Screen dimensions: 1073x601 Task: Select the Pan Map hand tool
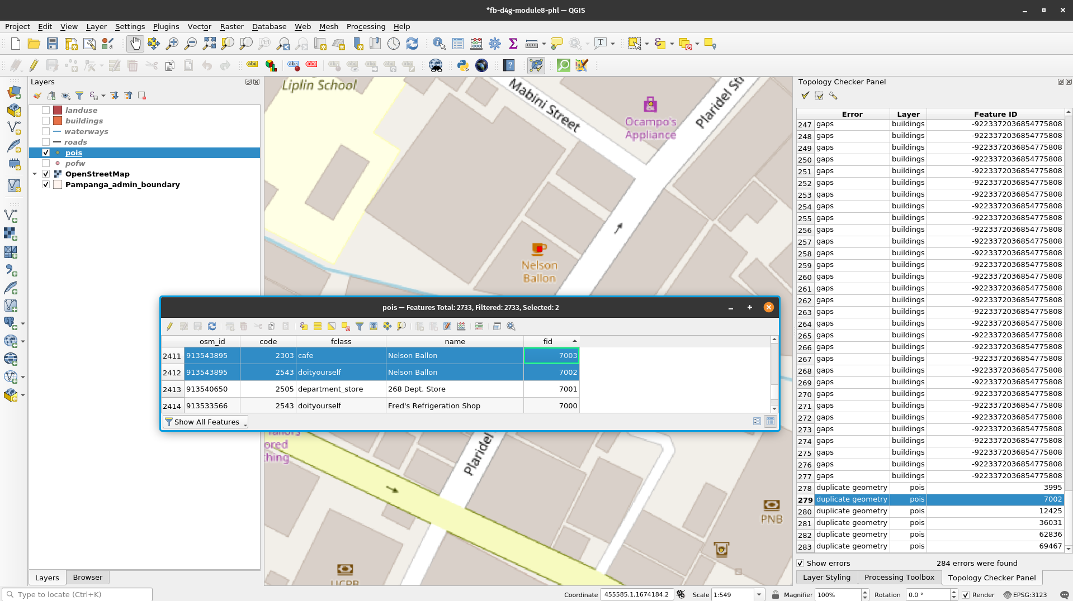click(135, 44)
